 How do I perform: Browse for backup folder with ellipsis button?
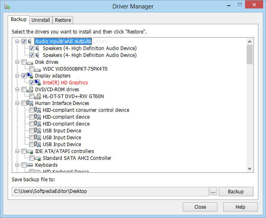[213, 192]
